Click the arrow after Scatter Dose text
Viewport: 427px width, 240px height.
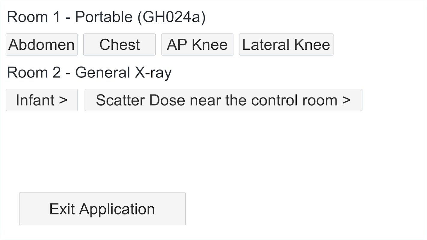click(x=346, y=100)
